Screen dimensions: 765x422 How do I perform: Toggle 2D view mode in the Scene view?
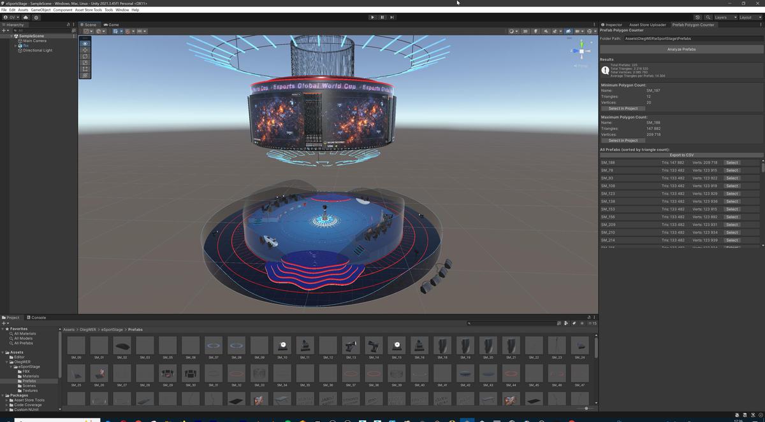pos(525,31)
